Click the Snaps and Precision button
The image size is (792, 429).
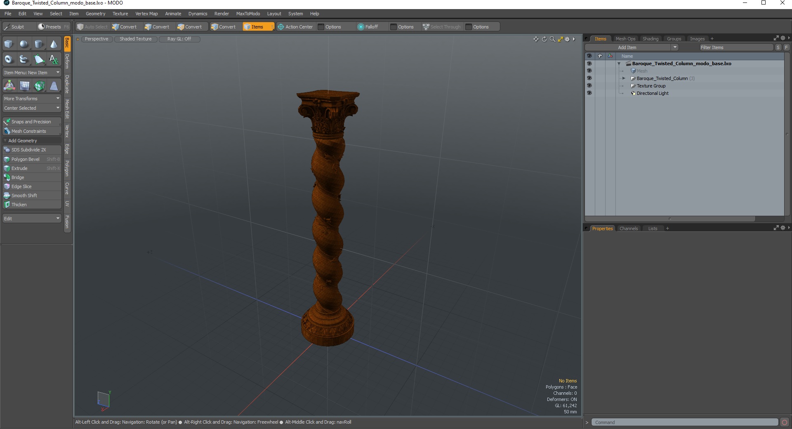pyautogui.click(x=32, y=122)
